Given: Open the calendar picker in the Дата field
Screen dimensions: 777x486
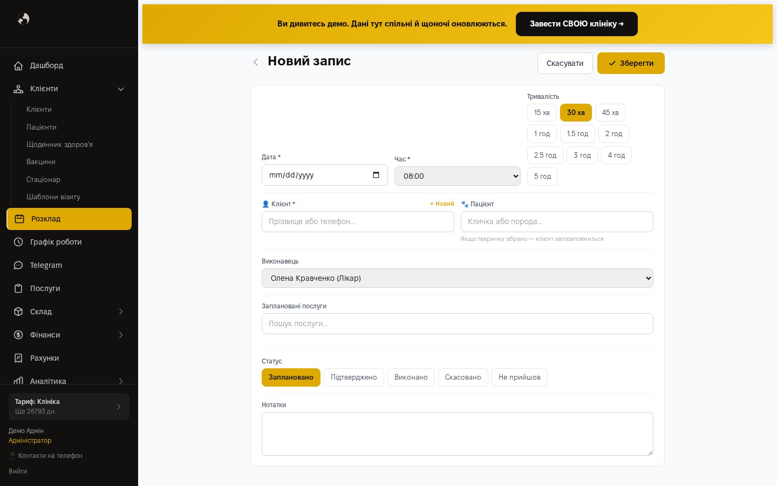Looking at the screenshot, I should (x=376, y=175).
